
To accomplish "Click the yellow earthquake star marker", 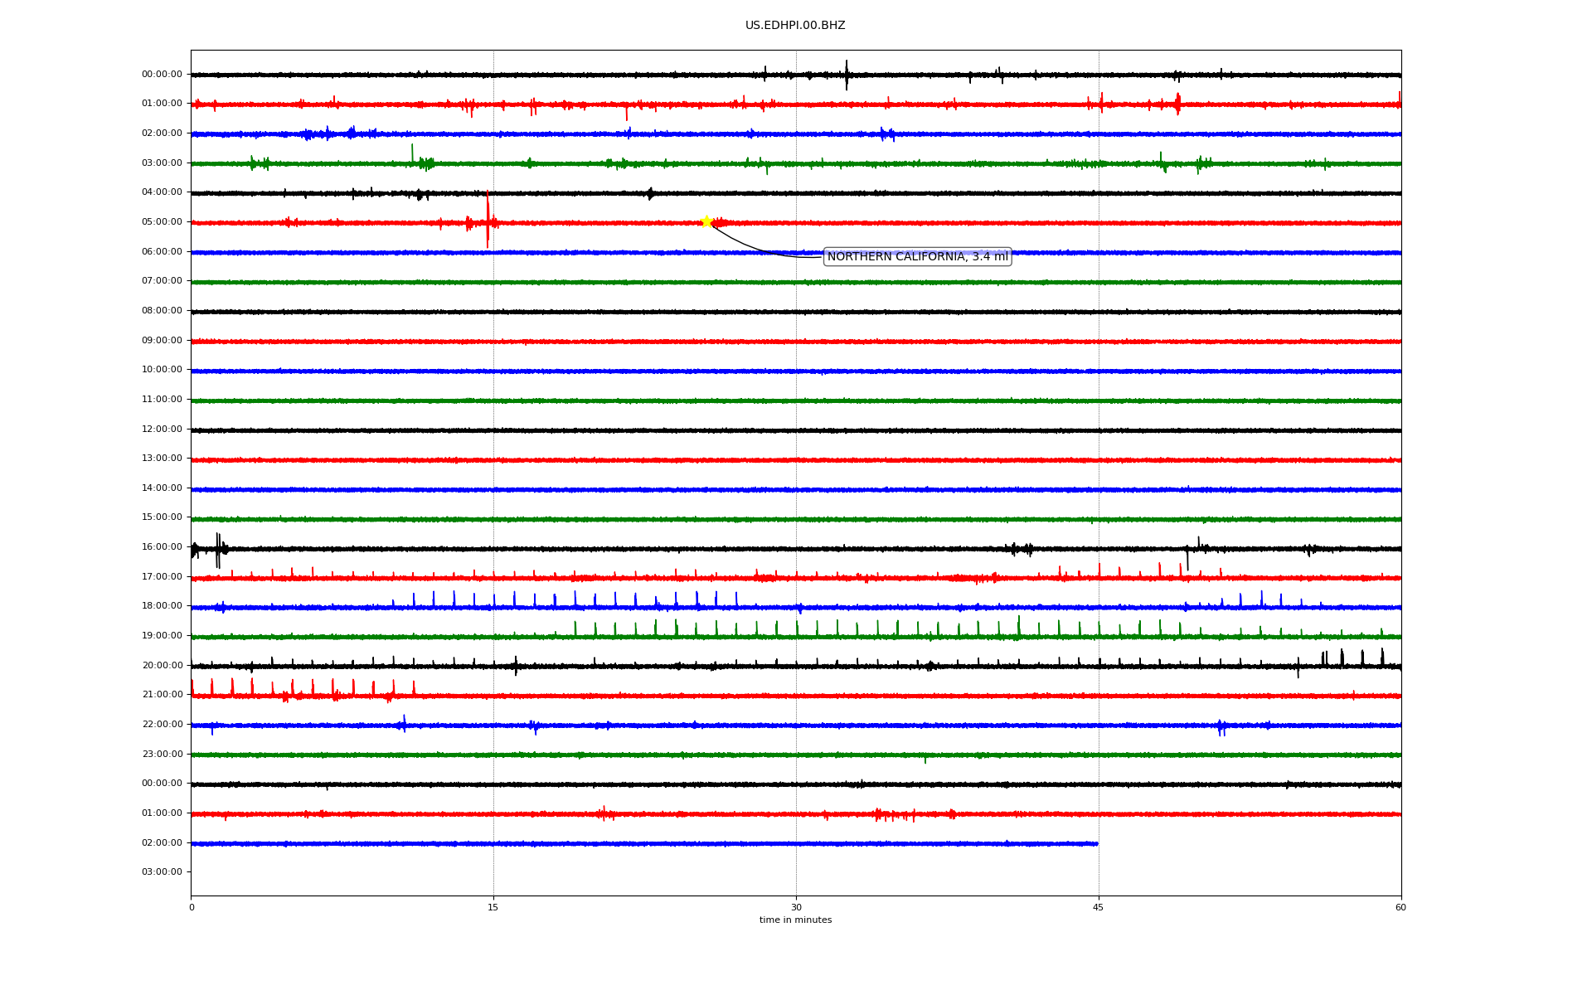I will pyautogui.click(x=706, y=221).
